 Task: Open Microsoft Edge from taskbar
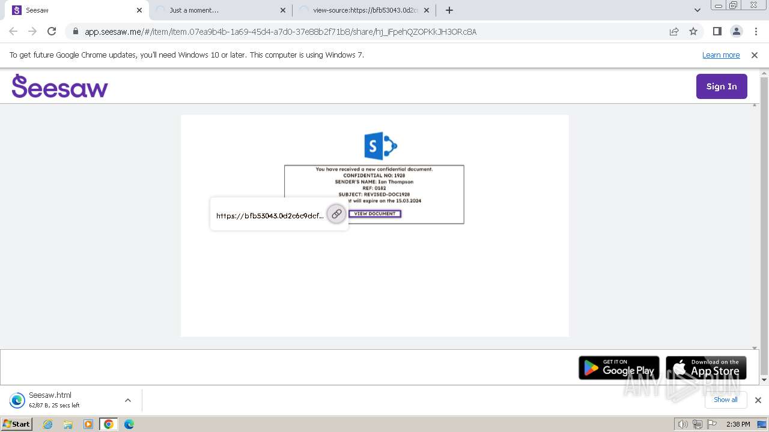click(x=129, y=424)
